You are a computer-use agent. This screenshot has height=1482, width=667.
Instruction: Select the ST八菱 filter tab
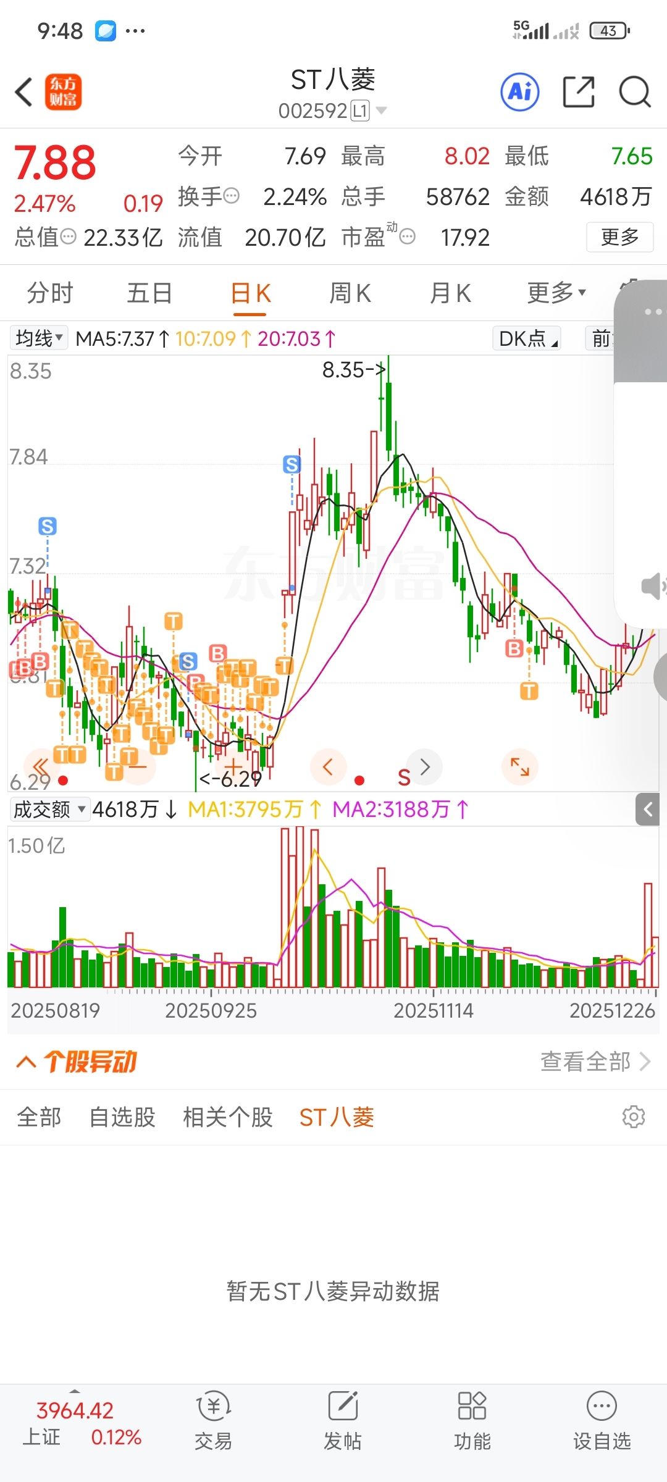point(337,1116)
